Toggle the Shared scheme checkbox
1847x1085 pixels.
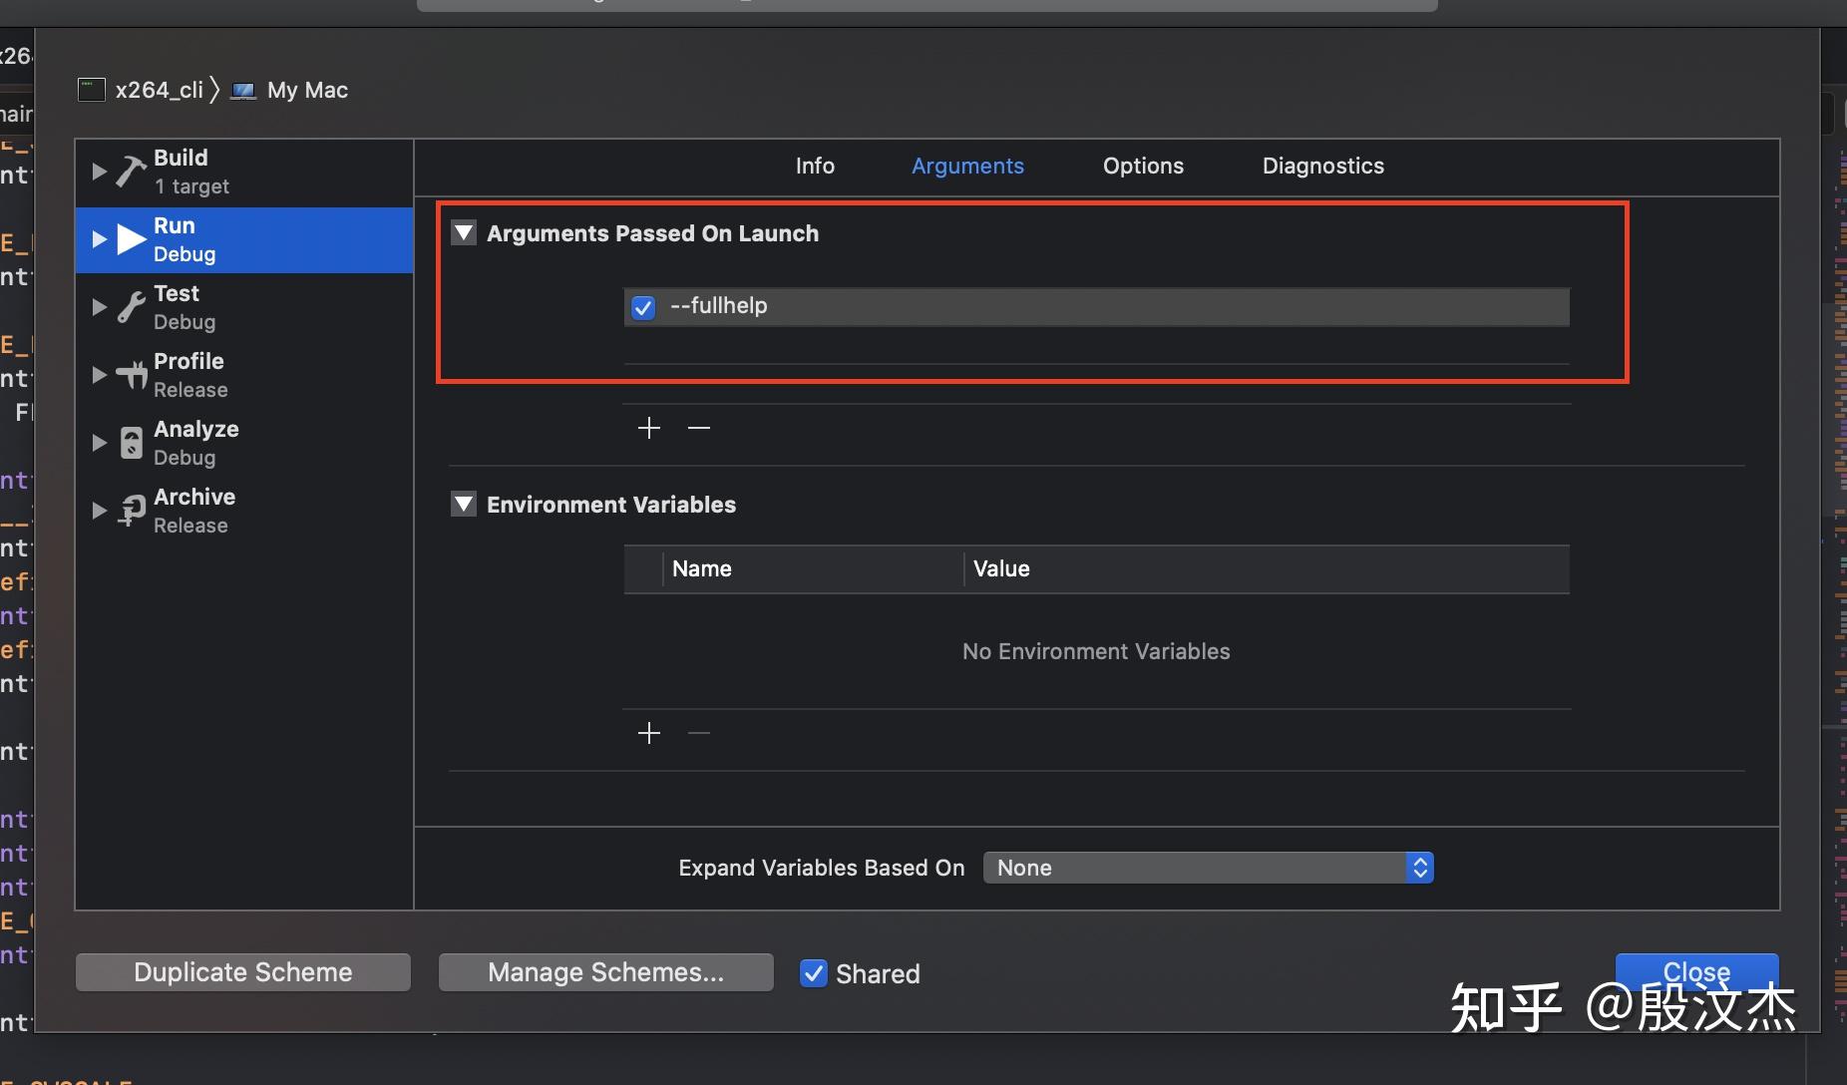coord(814,973)
